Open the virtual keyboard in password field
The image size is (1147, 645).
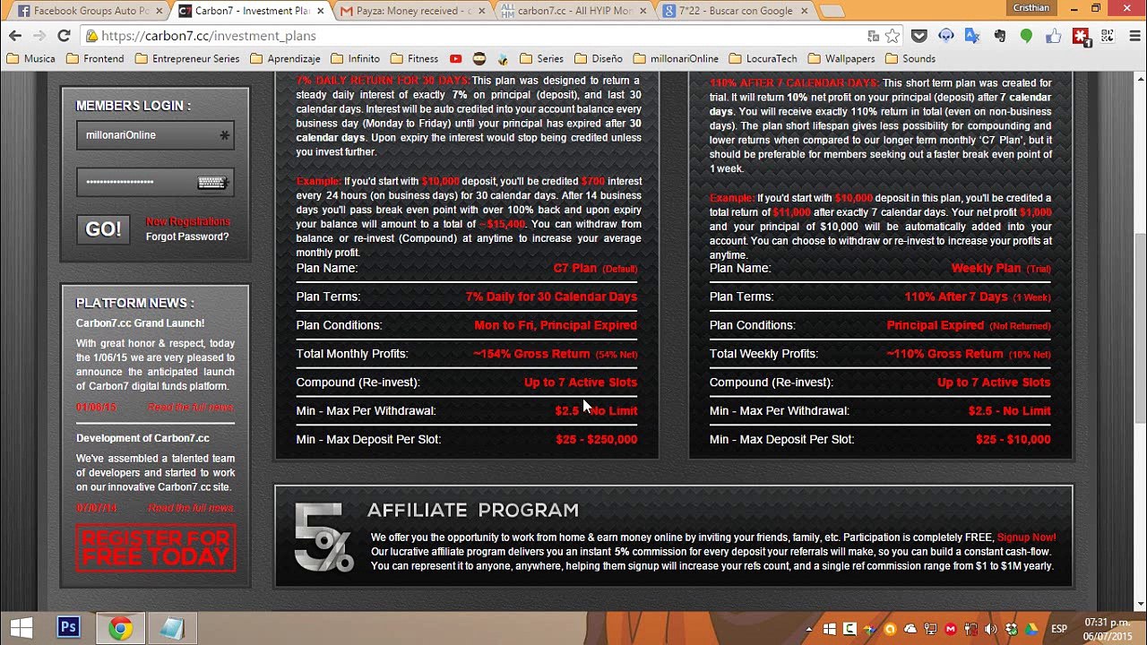(212, 183)
